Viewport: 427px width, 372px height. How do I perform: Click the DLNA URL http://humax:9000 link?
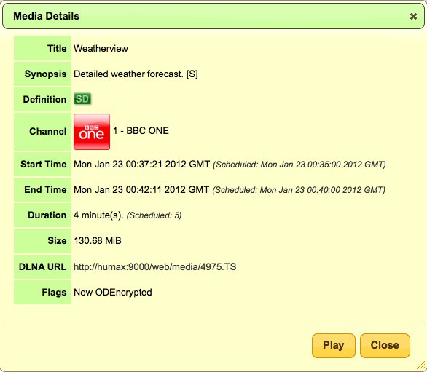154,266
